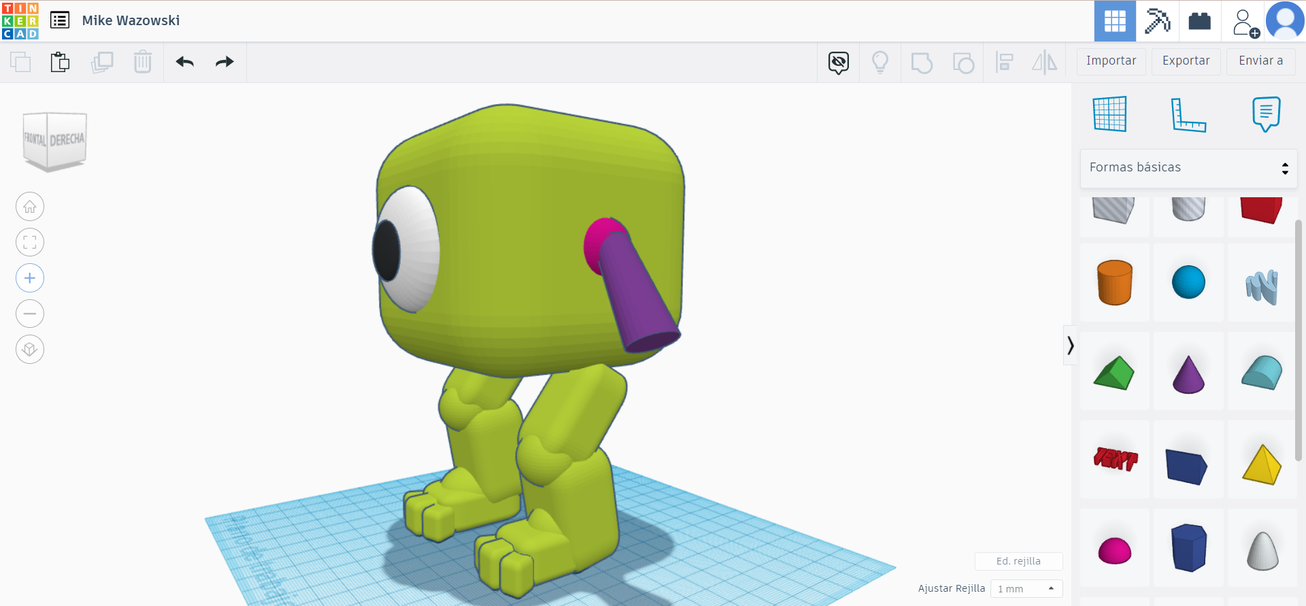Screen dimensions: 1306x606
Task: Pick the magenta Half Sphere shape
Action: 1115,550
